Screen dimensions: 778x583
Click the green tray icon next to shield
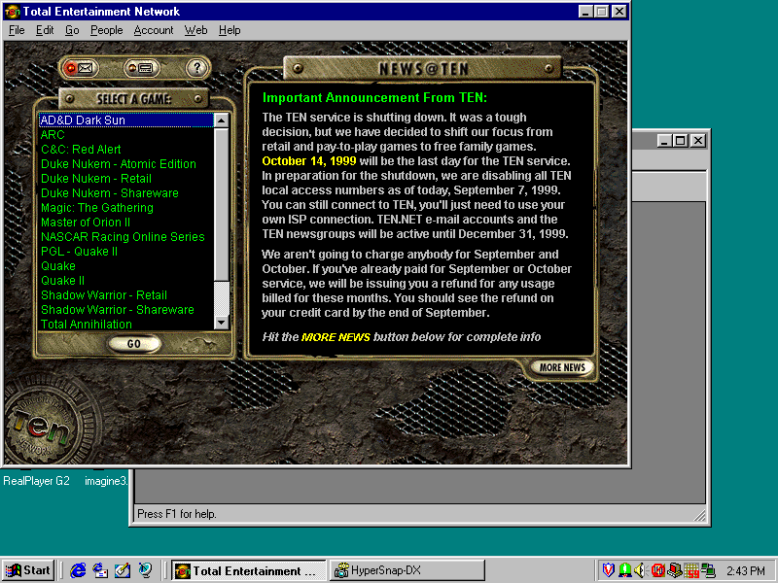624,570
